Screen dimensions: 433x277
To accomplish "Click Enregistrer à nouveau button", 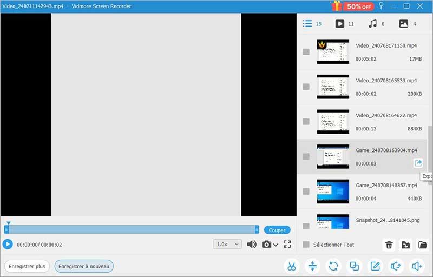I will [x=84, y=266].
